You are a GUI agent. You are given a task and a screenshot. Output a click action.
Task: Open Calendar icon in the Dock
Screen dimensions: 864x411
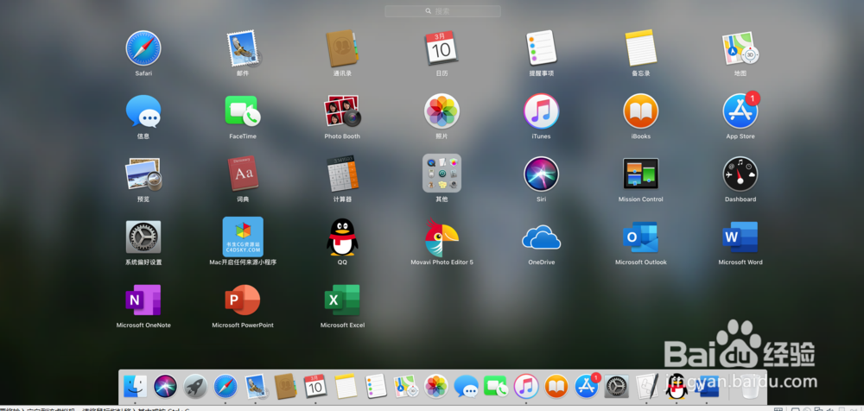[x=315, y=387]
